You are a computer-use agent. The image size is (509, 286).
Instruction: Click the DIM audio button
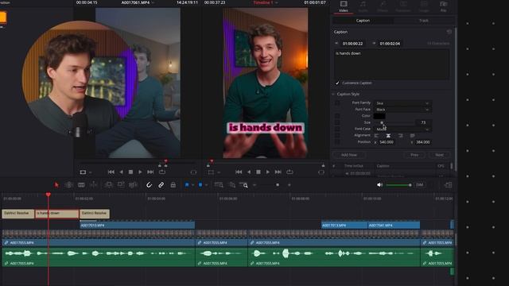[x=419, y=185]
